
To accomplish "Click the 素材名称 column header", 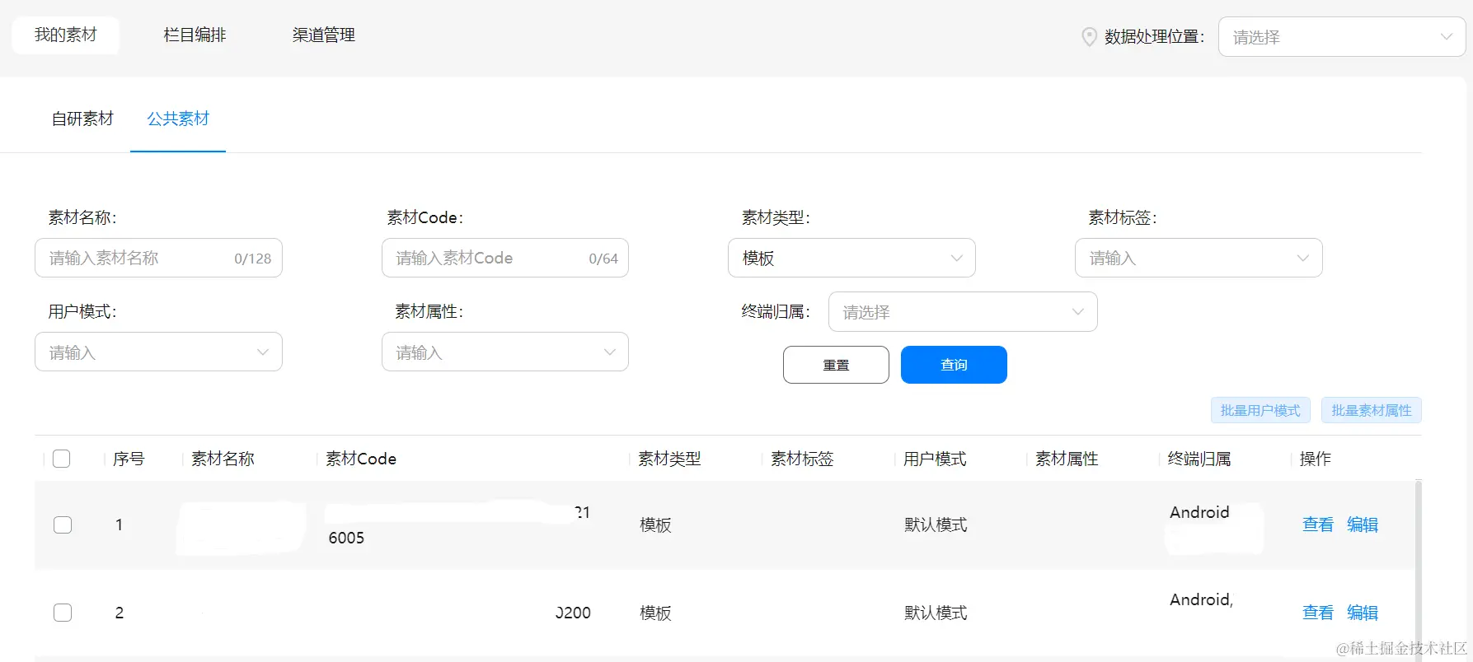I will tap(223, 459).
